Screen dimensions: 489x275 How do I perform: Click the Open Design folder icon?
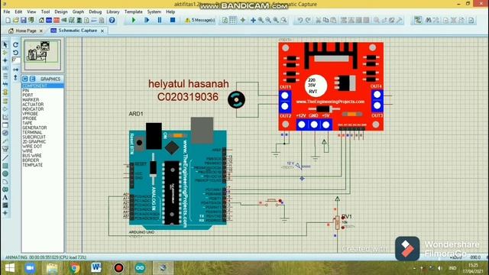(15, 21)
